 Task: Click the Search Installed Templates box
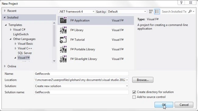(x=174, y=11)
